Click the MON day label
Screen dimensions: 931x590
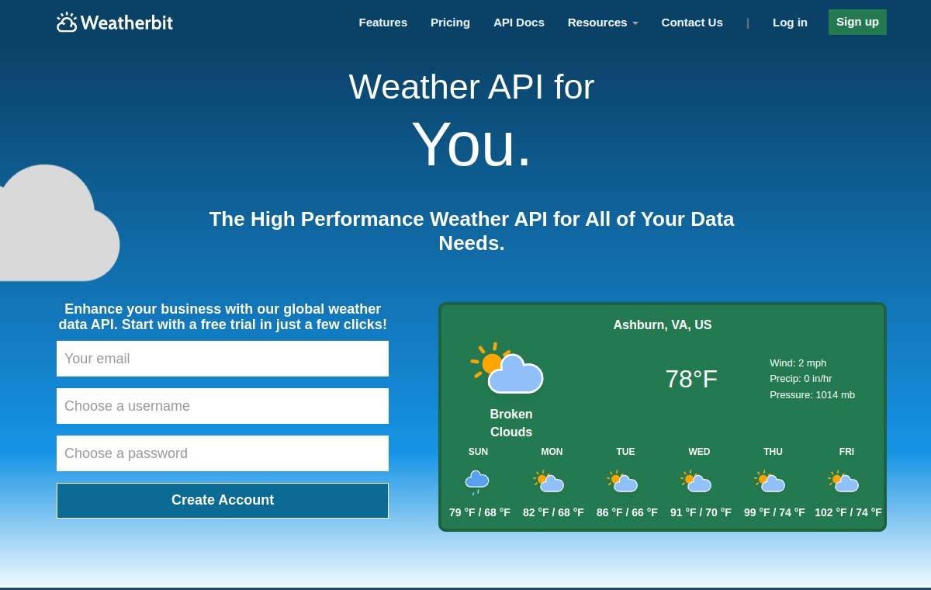(552, 452)
